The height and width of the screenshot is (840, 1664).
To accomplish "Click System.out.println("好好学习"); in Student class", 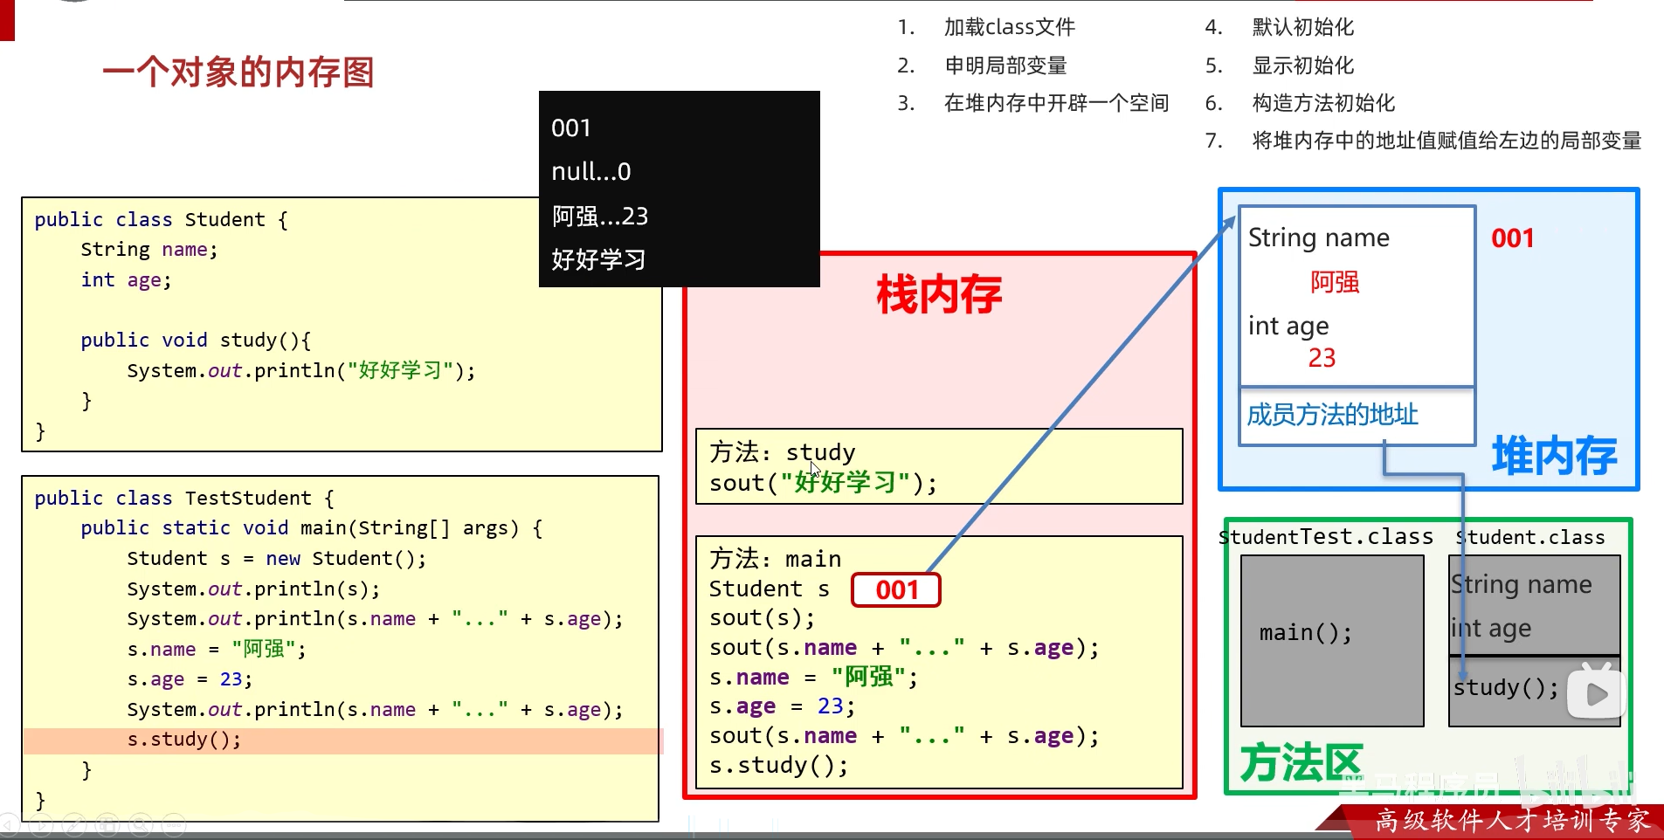I will coord(301,370).
